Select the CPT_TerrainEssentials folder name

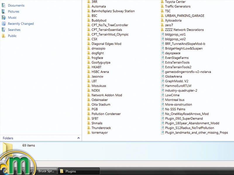click(107, 30)
